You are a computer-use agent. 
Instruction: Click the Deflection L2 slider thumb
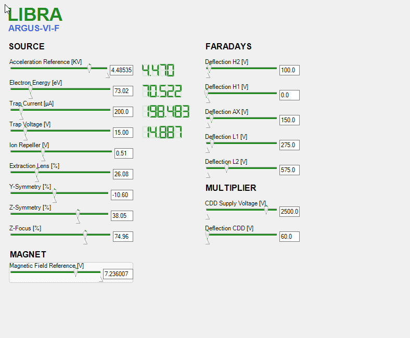(x=226, y=168)
